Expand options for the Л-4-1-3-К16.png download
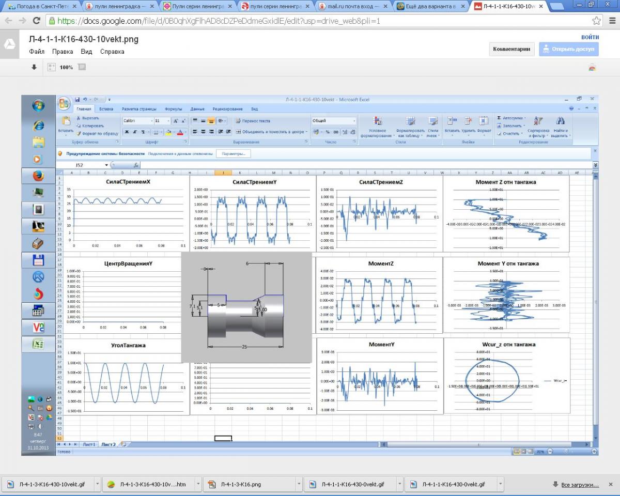Viewport: 620px width, 496px height. tap(299, 485)
